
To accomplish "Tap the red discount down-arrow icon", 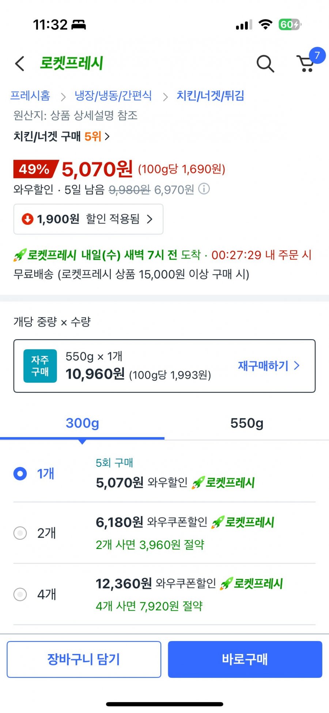I will 27,219.
